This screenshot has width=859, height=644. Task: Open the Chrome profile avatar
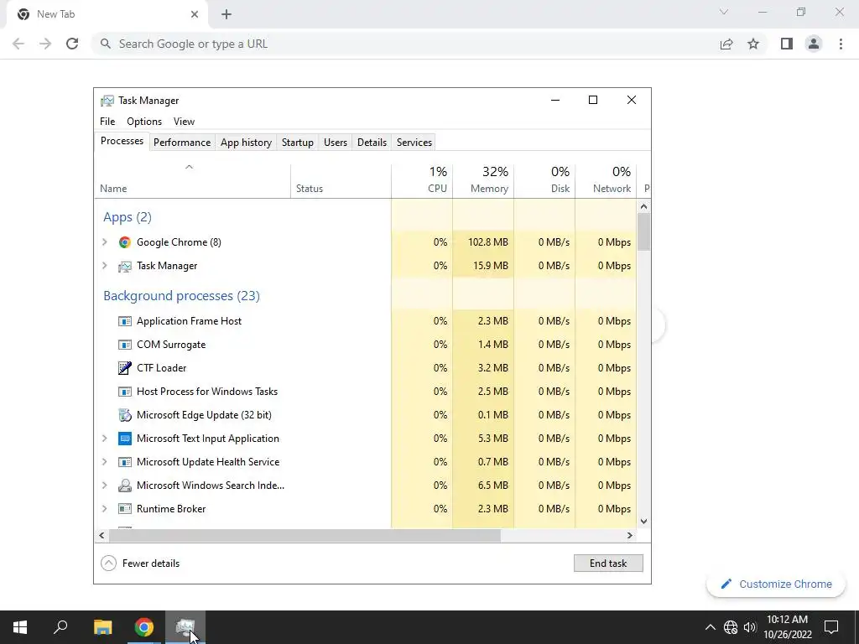[x=814, y=44]
